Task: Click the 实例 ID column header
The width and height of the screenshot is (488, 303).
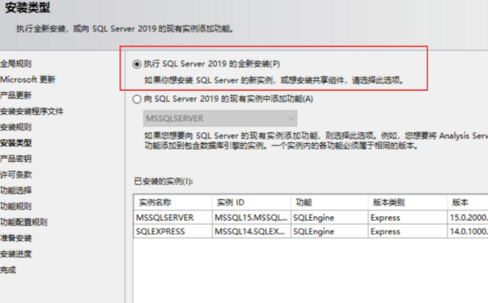Action: pyautogui.click(x=252, y=203)
